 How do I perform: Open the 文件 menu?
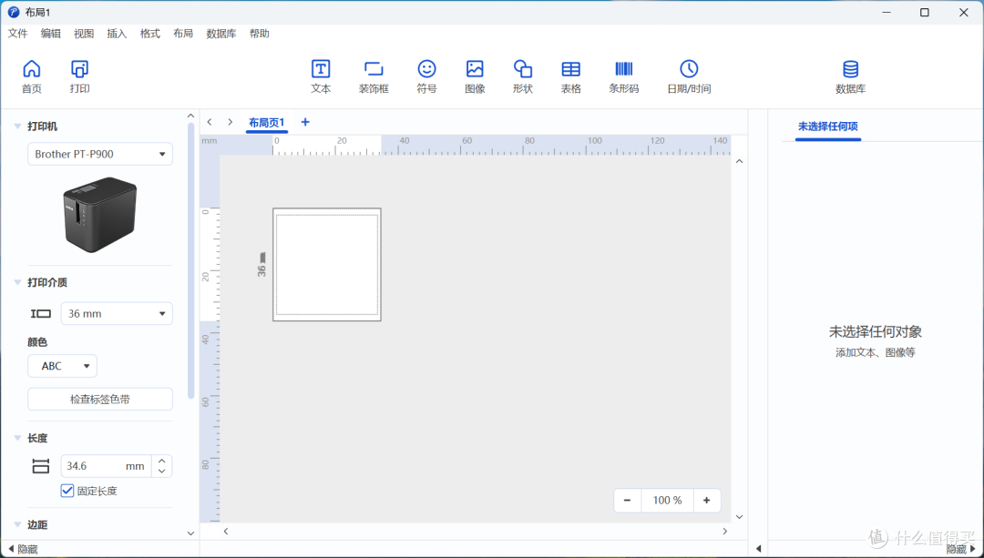point(17,34)
